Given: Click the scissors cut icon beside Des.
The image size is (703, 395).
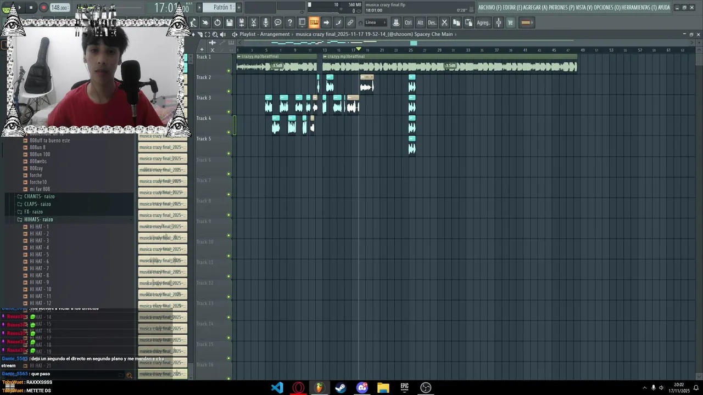Looking at the screenshot, I should [x=444, y=22].
